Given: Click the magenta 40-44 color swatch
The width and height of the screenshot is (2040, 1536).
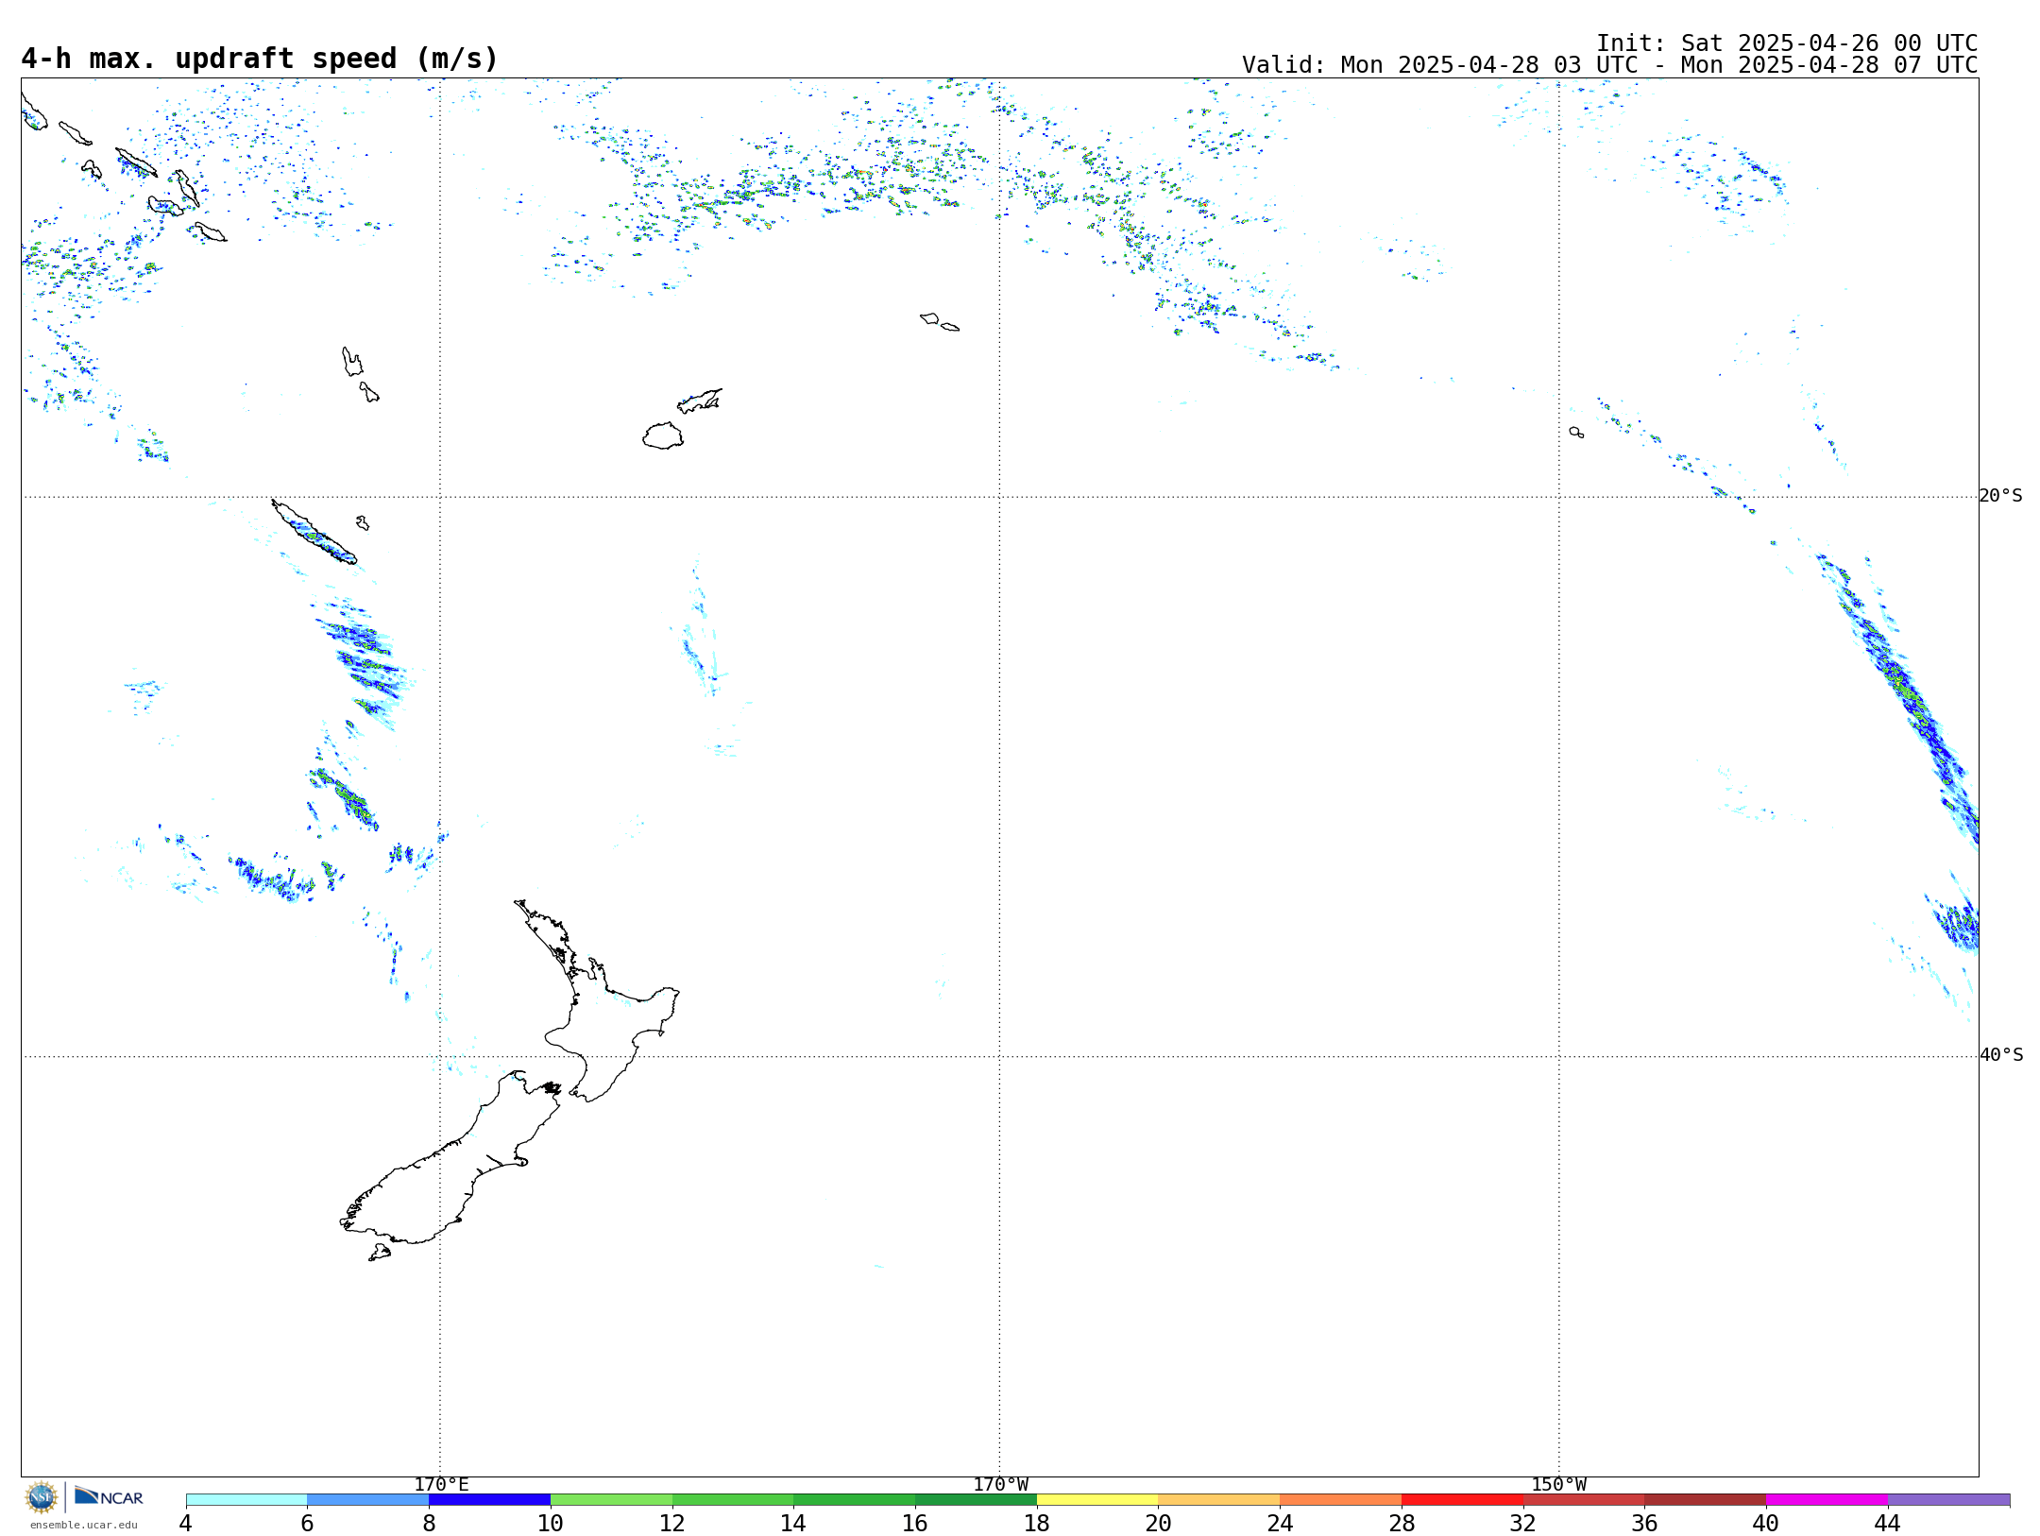Looking at the screenshot, I should 1827,1500.
